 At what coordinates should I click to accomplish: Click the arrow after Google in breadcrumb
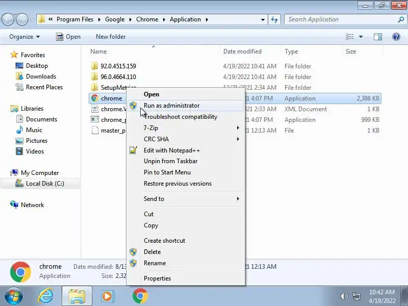pos(131,19)
